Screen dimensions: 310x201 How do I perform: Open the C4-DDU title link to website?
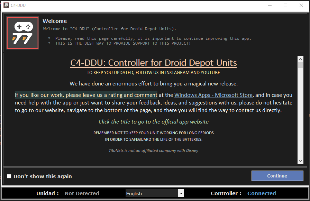pos(154,63)
